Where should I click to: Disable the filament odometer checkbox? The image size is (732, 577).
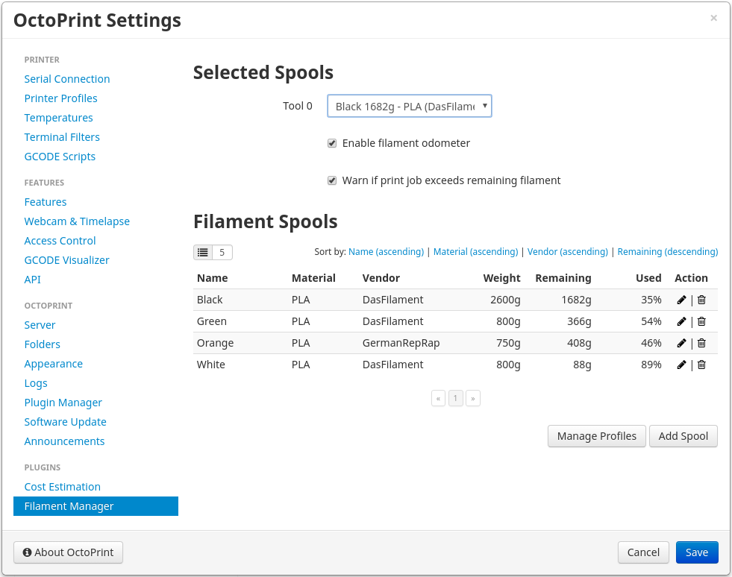click(332, 143)
